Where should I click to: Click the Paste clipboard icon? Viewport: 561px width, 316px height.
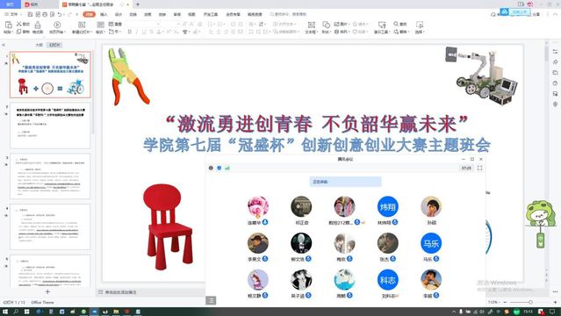(8, 25)
